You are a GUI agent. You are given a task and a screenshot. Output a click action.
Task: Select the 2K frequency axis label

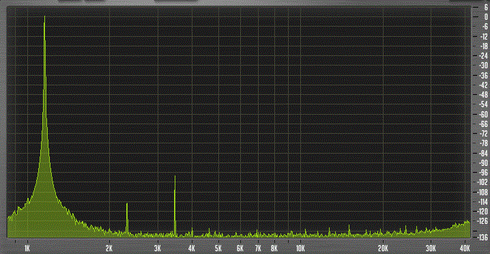tap(109, 249)
